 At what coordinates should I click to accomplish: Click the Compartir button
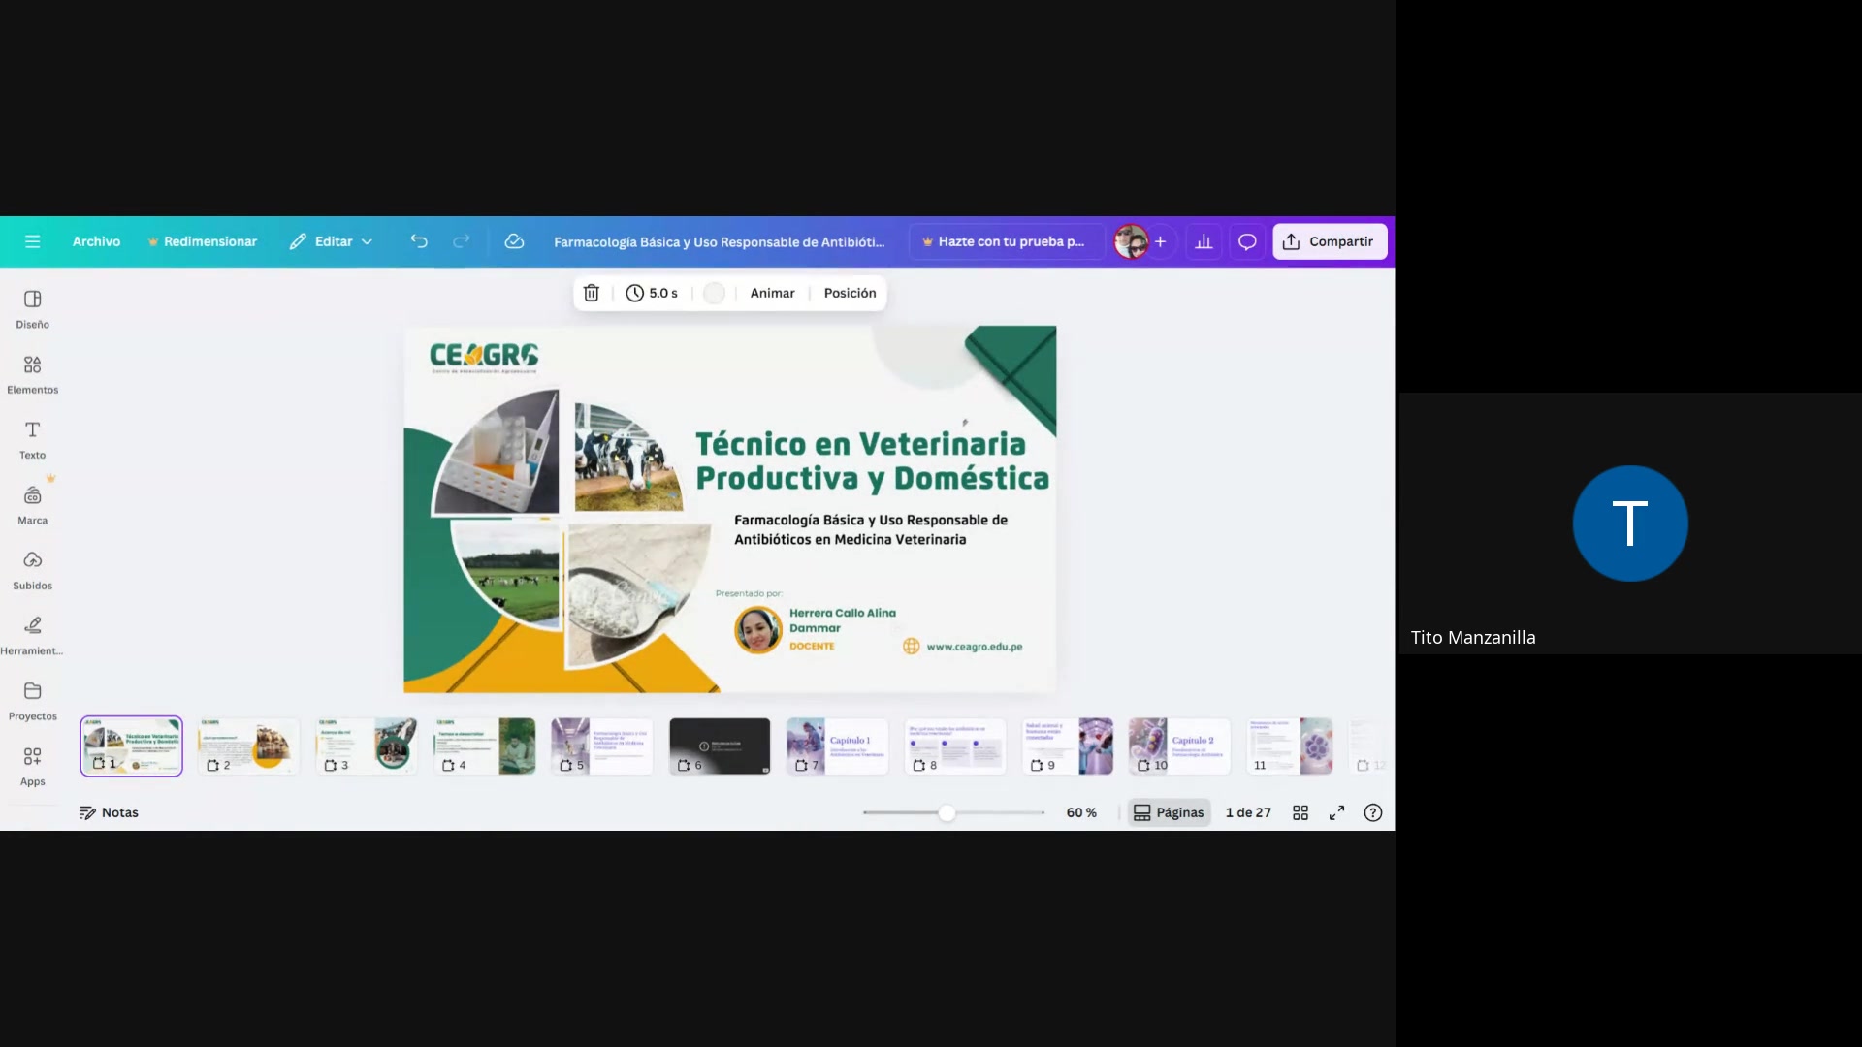click(1329, 241)
